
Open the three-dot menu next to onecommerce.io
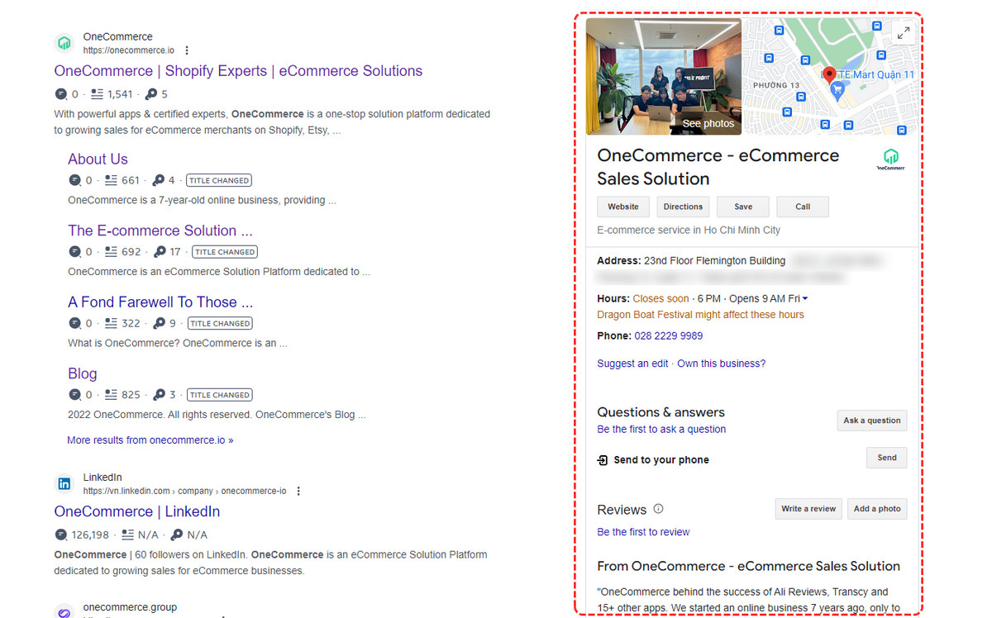(x=187, y=50)
